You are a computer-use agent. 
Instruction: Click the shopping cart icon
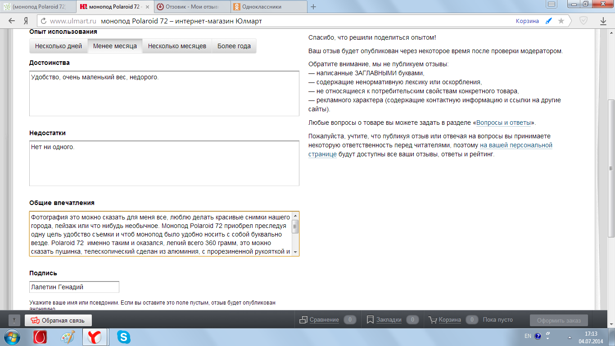click(x=433, y=319)
